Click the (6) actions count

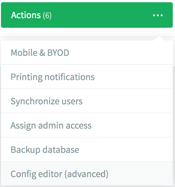click(x=47, y=15)
